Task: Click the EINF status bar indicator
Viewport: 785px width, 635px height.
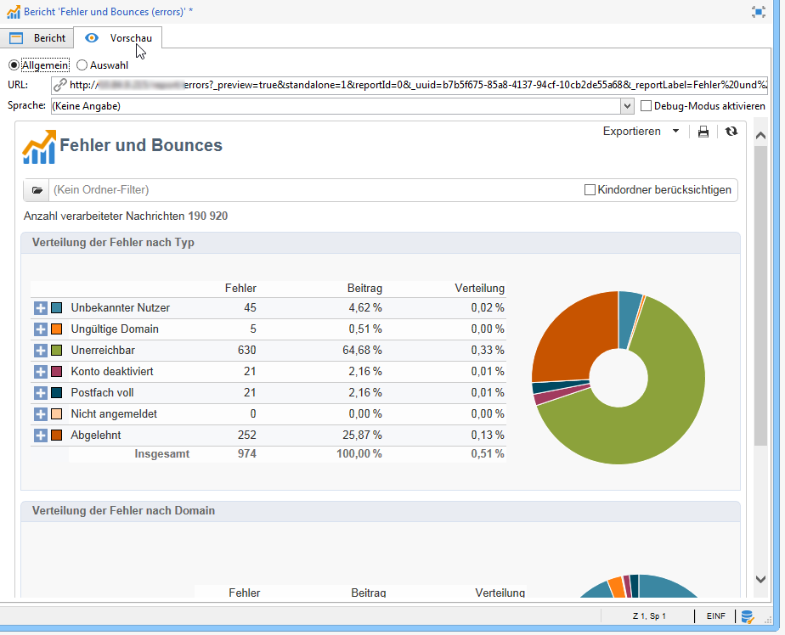Action: point(716,616)
